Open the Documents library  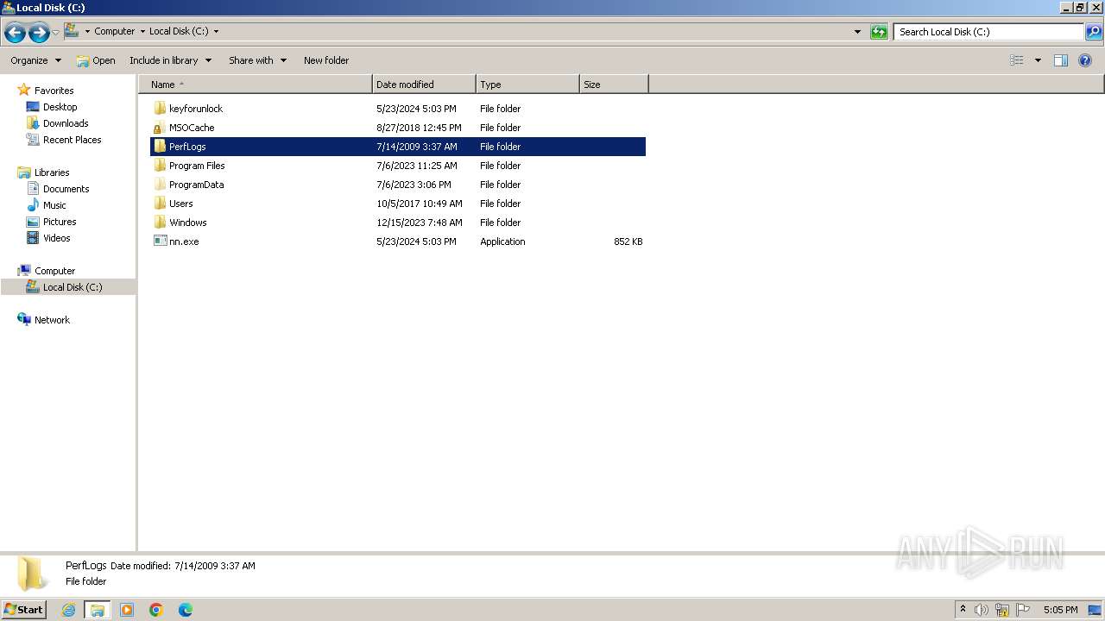(x=66, y=189)
